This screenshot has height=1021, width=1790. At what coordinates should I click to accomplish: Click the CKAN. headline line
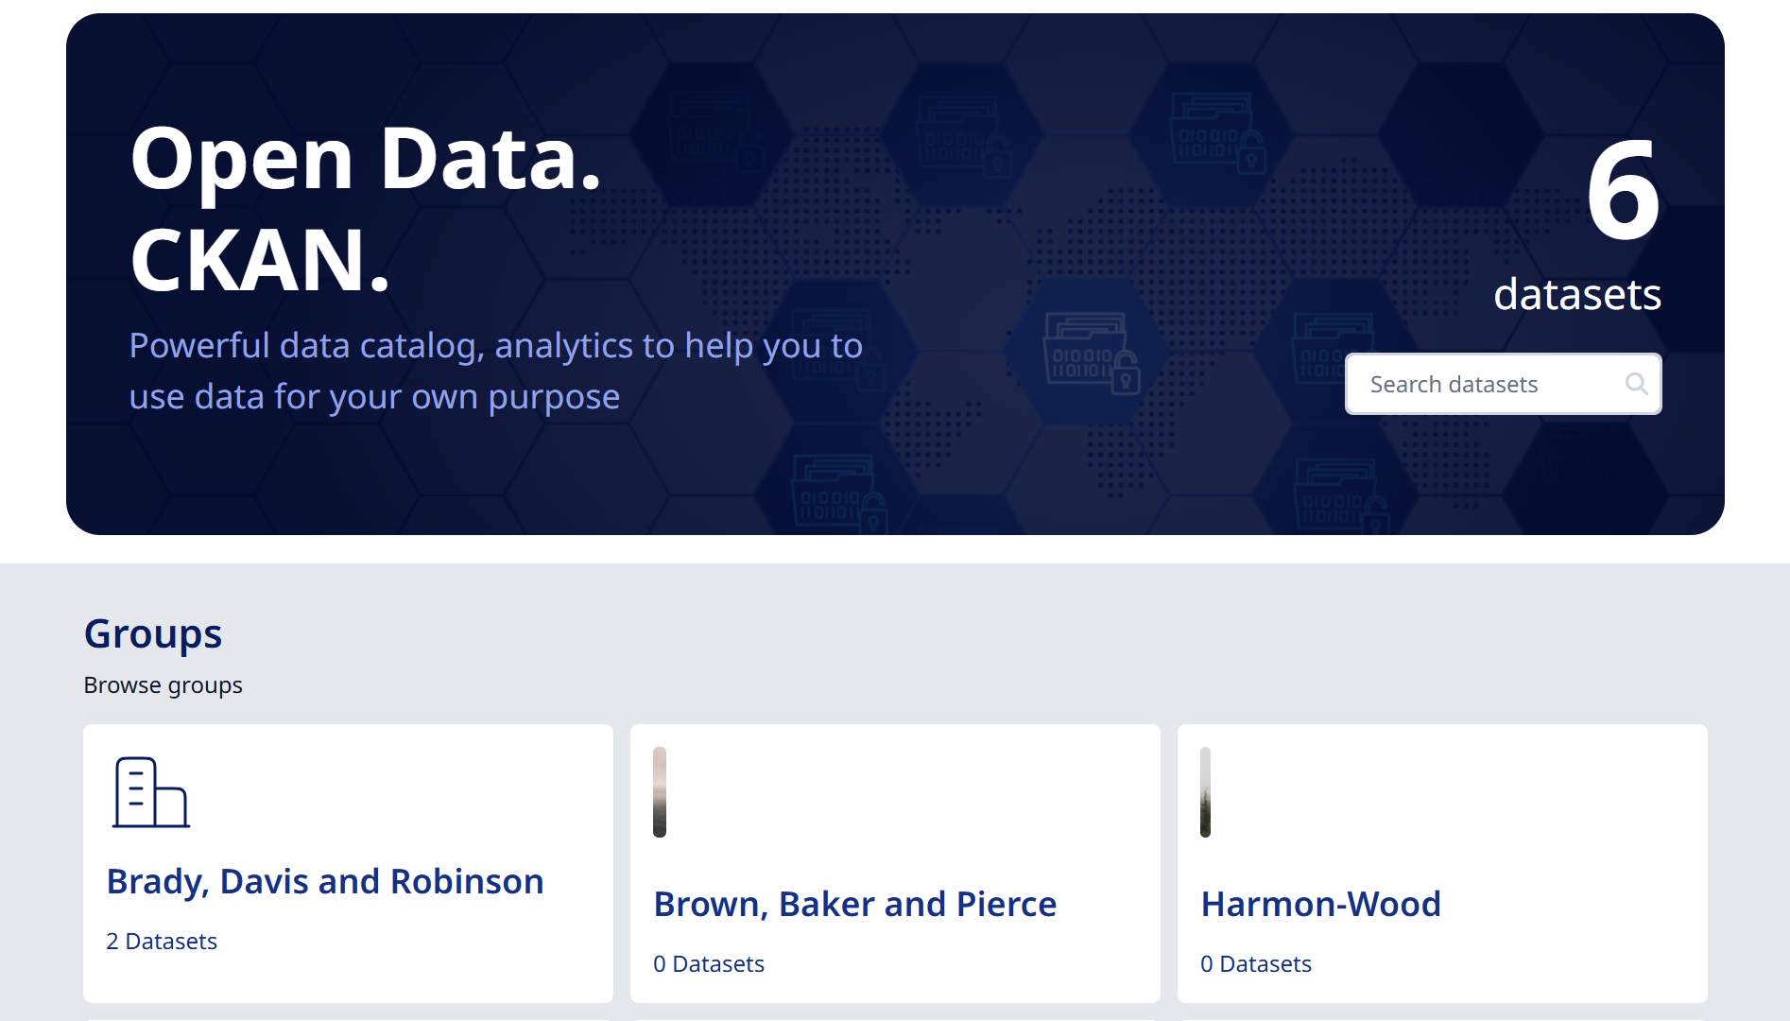pyautogui.click(x=260, y=261)
